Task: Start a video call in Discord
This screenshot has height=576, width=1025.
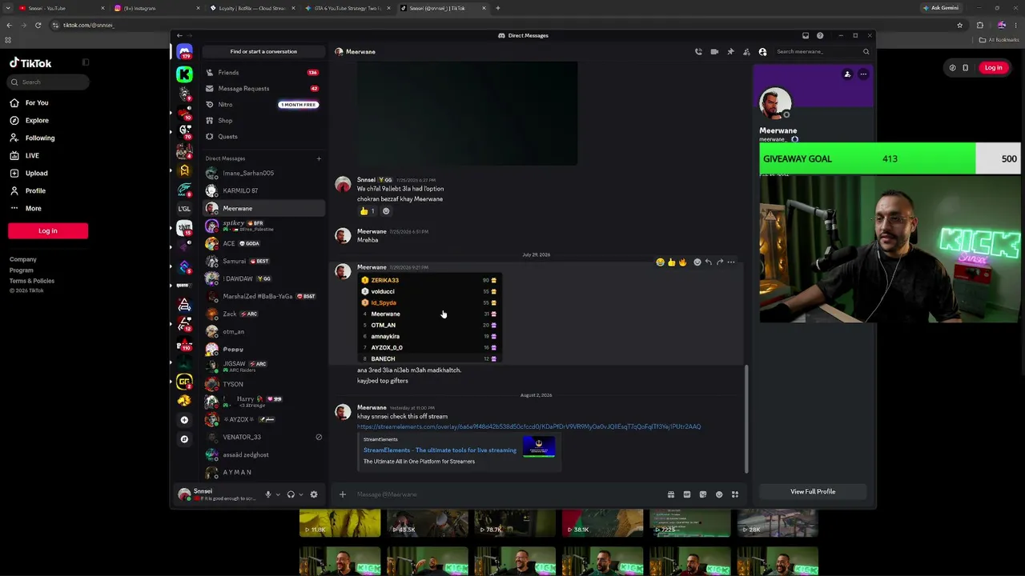Action: [x=714, y=52]
